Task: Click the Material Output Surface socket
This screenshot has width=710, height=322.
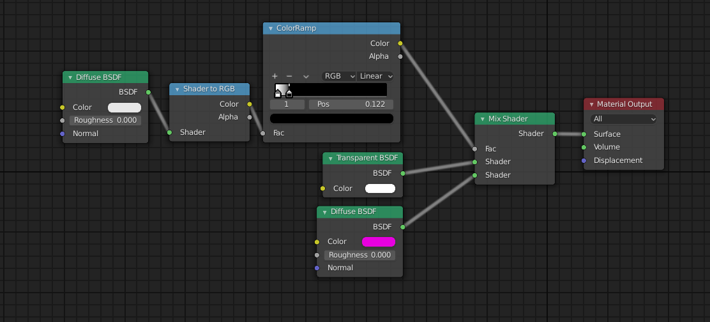Action: (x=584, y=134)
